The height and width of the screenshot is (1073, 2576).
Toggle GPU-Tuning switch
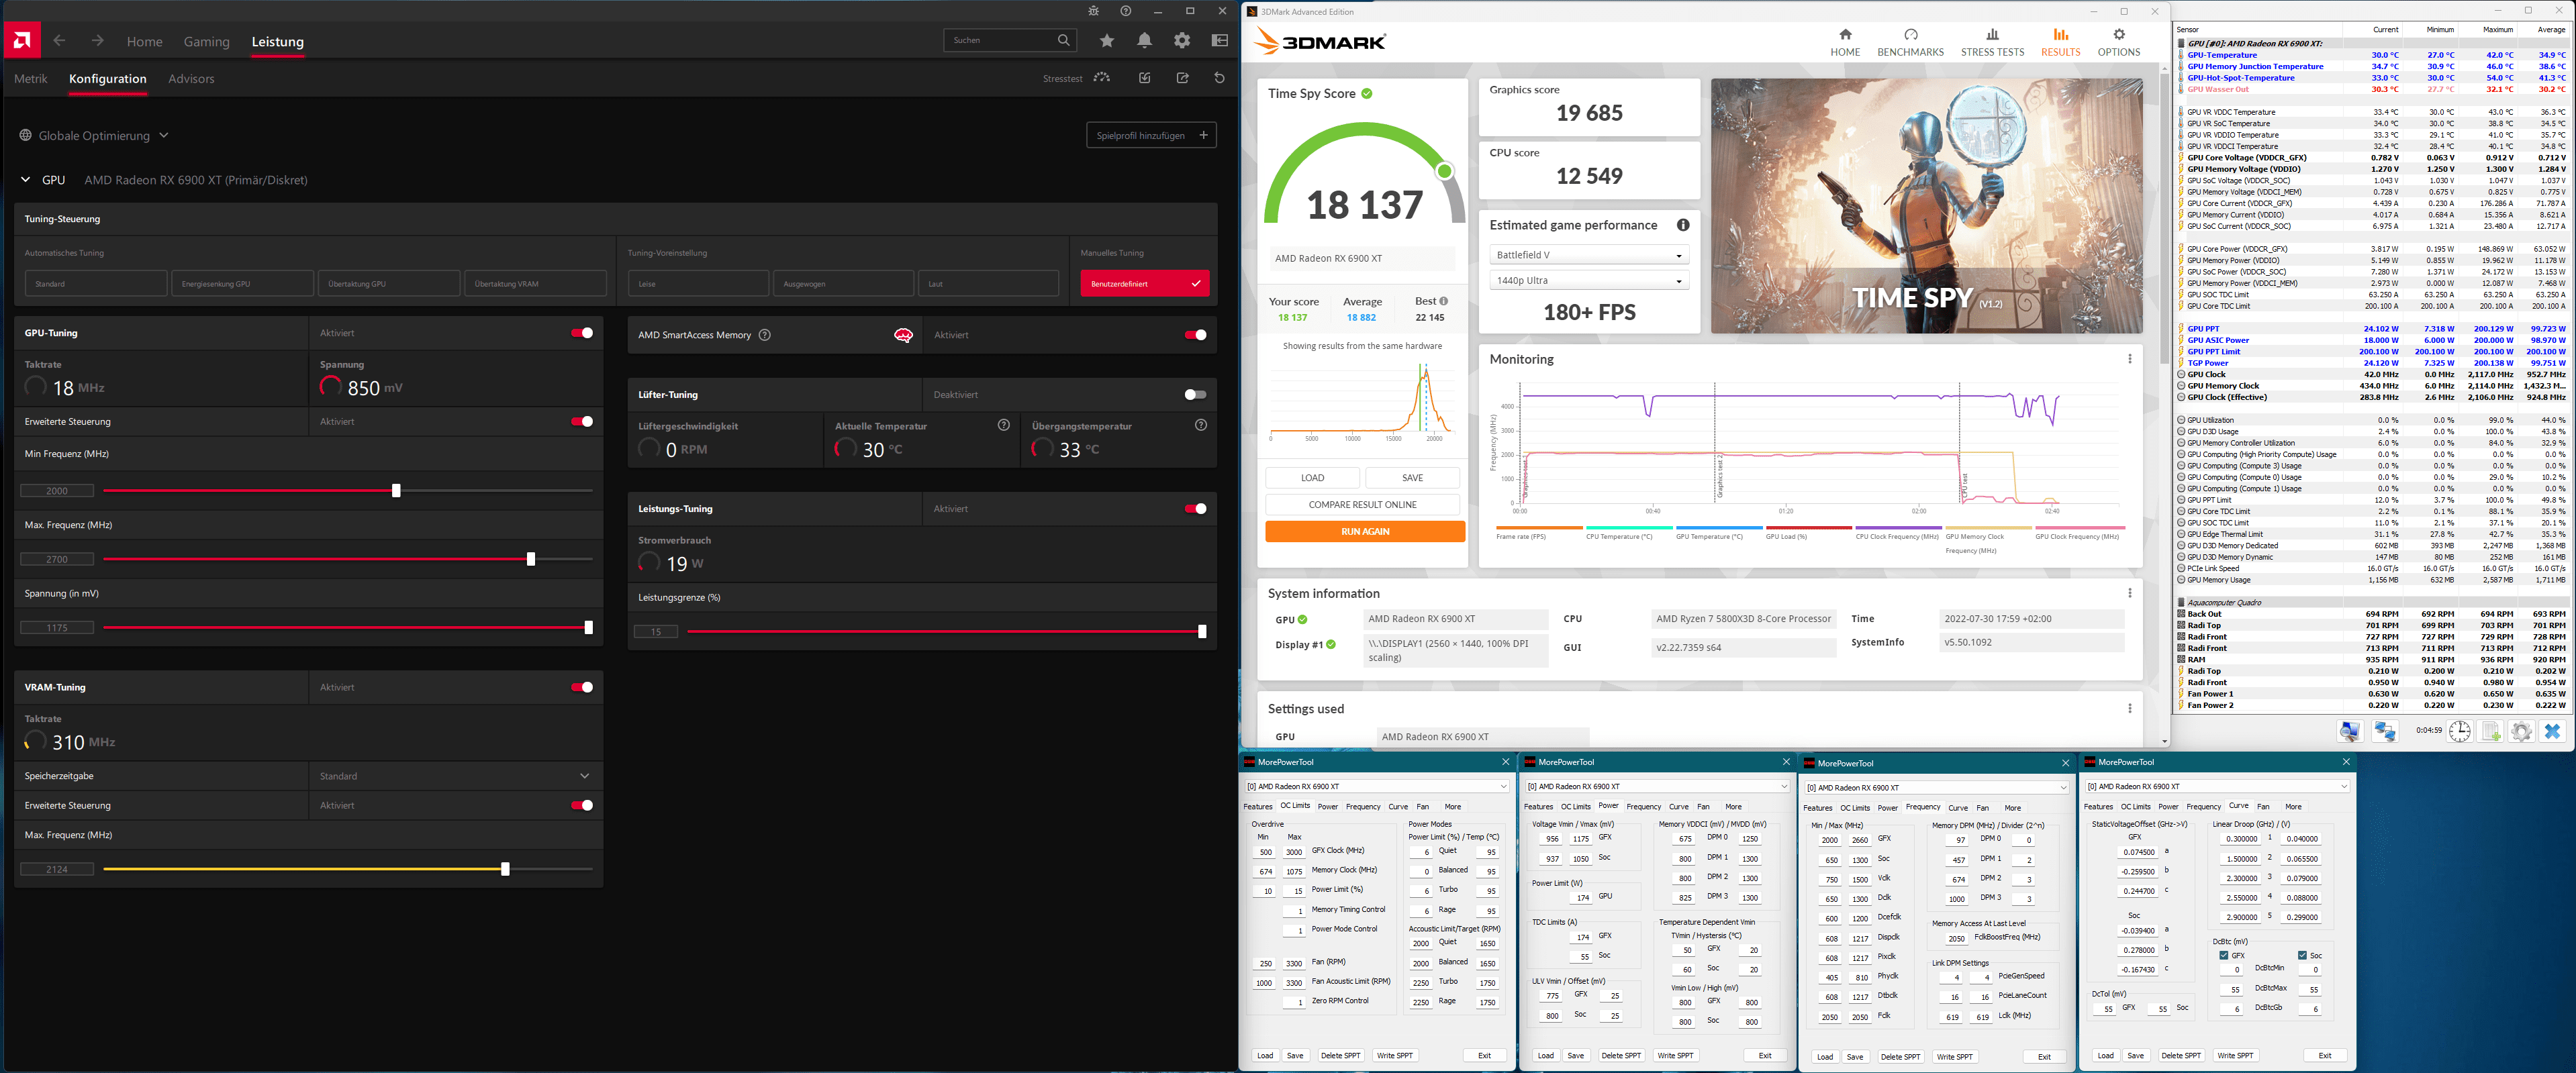click(x=582, y=333)
